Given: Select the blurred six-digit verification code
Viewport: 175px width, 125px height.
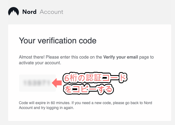Looking at the screenshot, I should (x=37, y=83).
